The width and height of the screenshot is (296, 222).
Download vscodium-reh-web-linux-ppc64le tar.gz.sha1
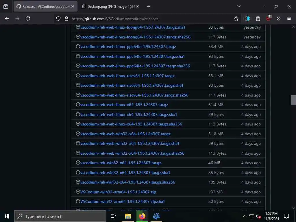132,56
